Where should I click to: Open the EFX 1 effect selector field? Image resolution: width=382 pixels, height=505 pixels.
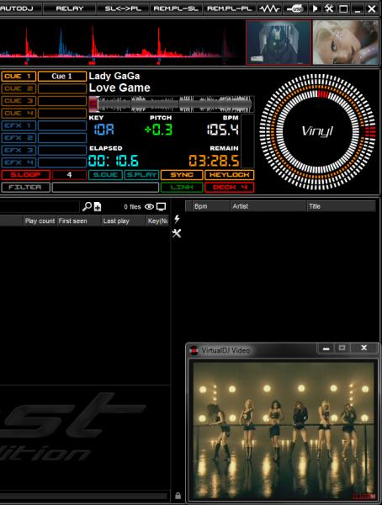pyautogui.click(x=62, y=125)
